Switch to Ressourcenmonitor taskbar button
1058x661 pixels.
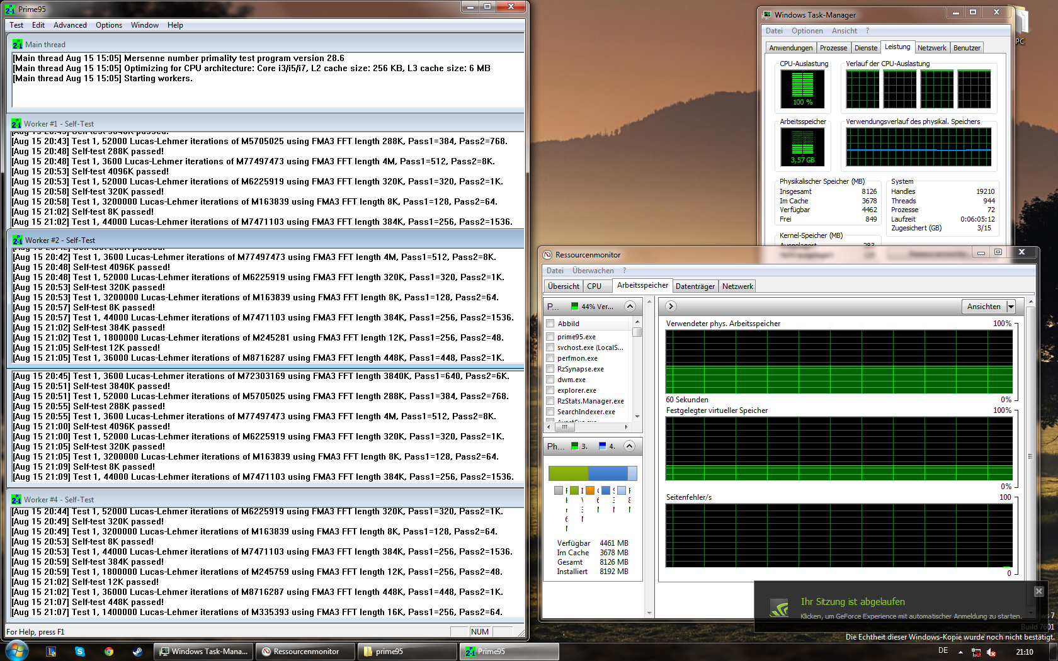[x=306, y=652]
